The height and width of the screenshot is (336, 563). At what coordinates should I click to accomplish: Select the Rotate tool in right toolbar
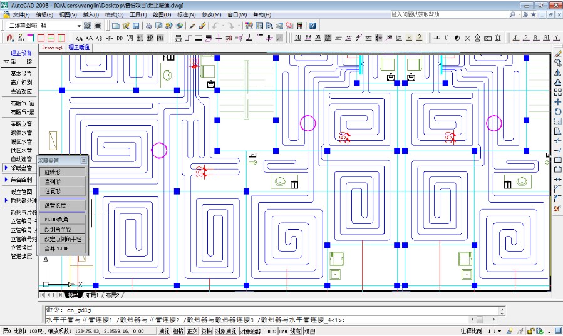(557, 111)
